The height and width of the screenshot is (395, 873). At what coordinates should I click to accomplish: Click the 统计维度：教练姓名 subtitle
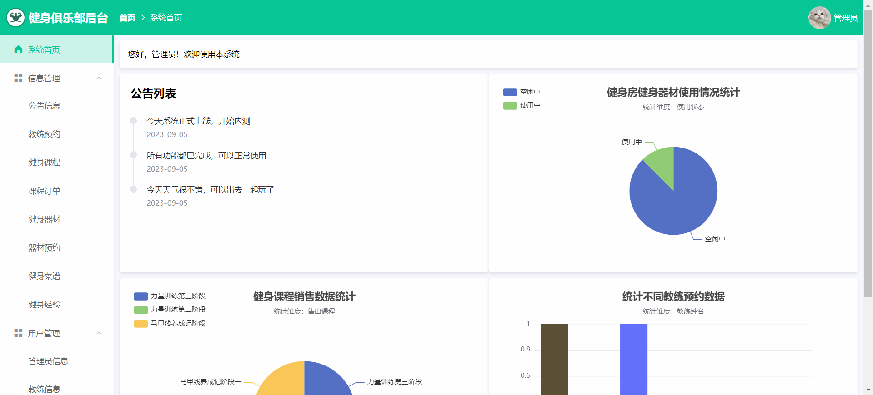pyautogui.click(x=673, y=311)
